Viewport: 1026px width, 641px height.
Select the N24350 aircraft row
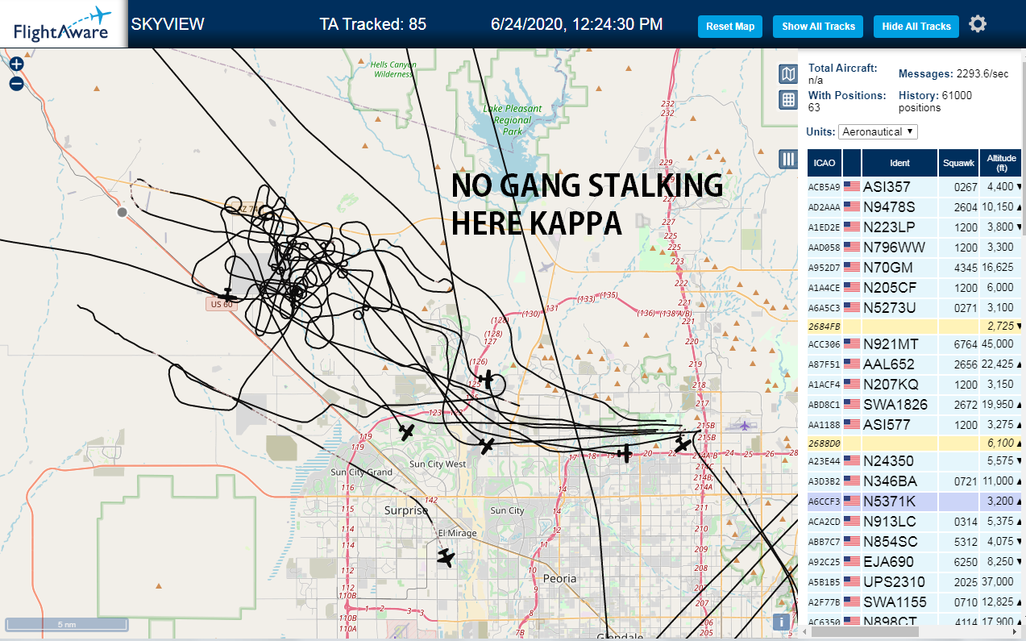(x=914, y=462)
